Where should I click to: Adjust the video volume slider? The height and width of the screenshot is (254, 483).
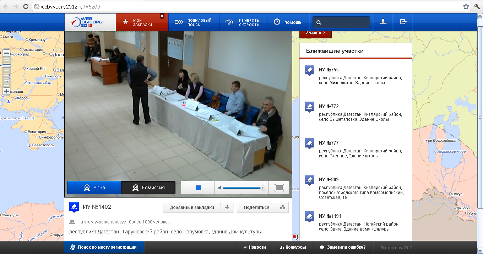pos(243,188)
